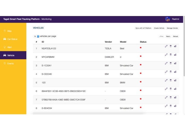Open statistics chart for vehicle 123
The width and height of the screenshot is (185, 132).
[175, 80]
